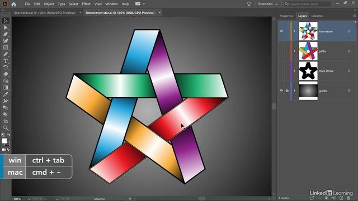This screenshot has height=201, width=358.
Task: Click the white Fill color swatch
Action: 4,141
